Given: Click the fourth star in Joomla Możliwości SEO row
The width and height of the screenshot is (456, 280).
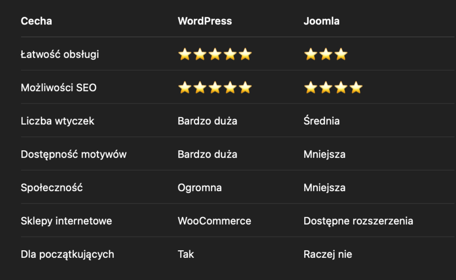Looking at the screenshot, I should [356, 88].
